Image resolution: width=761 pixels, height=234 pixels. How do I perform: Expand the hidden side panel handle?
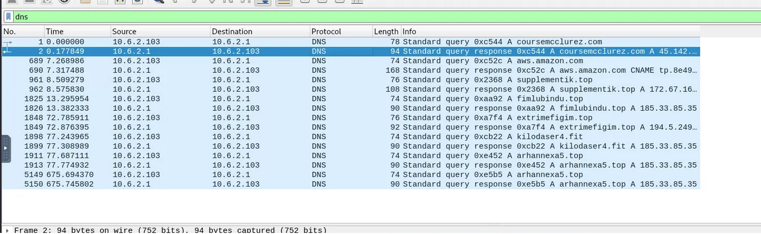pos(6,149)
